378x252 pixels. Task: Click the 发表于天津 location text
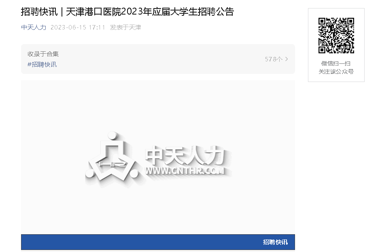pos(125,27)
